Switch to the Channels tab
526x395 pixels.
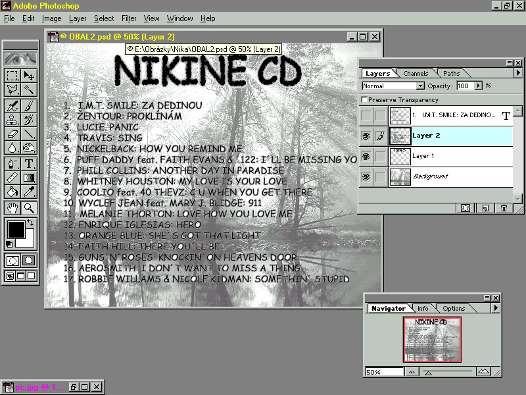416,74
